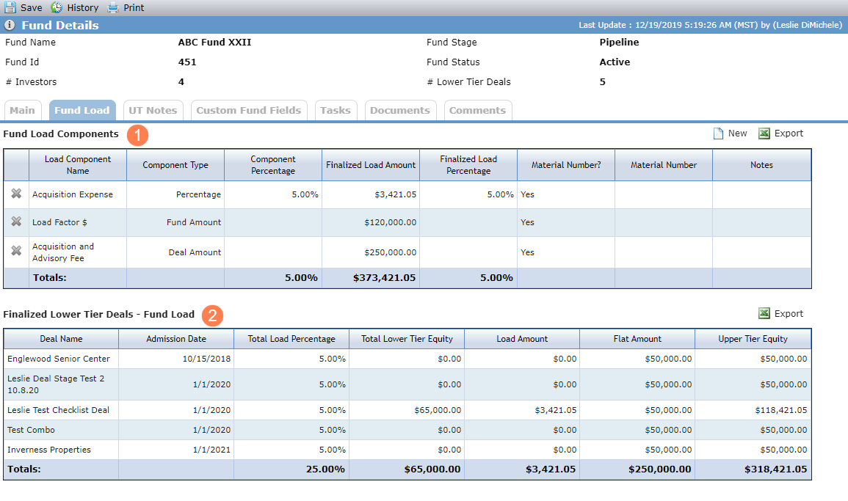This screenshot has width=848, height=501.
Task: Click the 25.00% total load percentage
Action: tap(325, 469)
